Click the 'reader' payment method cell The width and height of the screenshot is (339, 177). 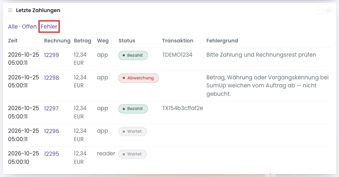coord(106,154)
